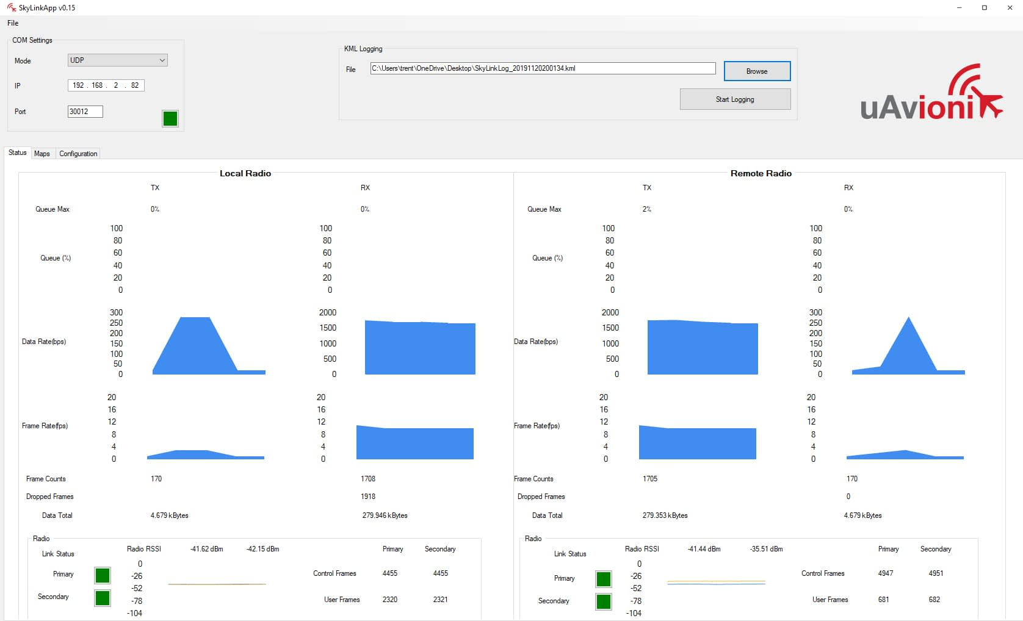1023x621 pixels.
Task: Click Remote primary control frames 4947
Action: (886, 573)
